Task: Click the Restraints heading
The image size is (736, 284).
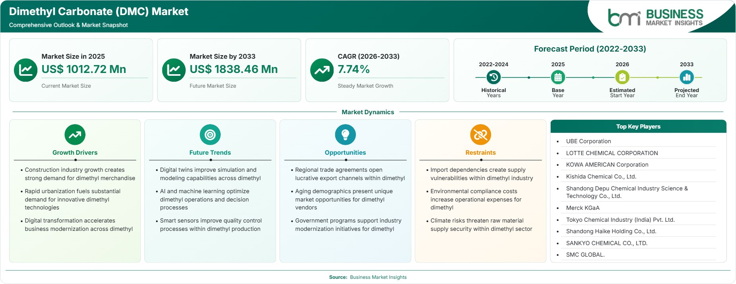Action: click(480, 153)
